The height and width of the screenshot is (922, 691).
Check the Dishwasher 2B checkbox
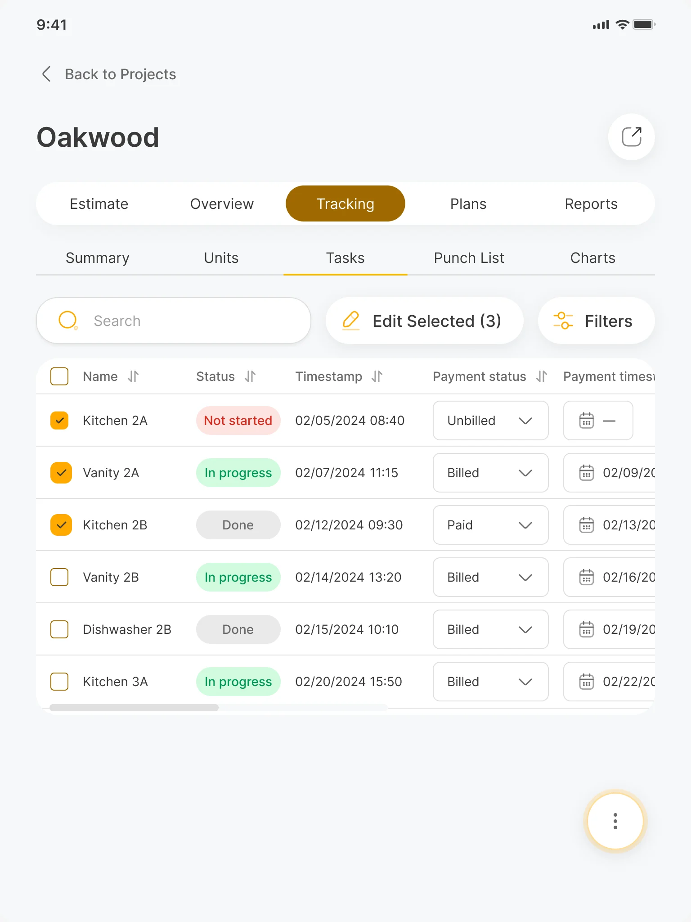59,629
